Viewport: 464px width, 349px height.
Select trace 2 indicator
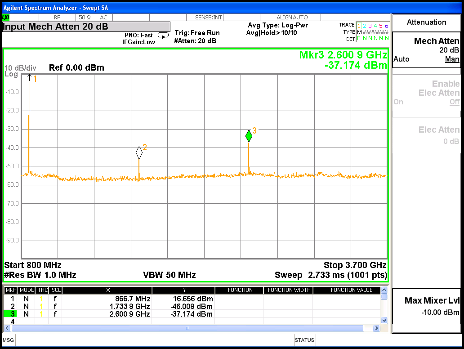click(x=365, y=26)
